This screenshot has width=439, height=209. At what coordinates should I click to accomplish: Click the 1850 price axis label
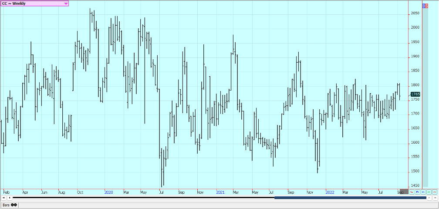[415, 71]
